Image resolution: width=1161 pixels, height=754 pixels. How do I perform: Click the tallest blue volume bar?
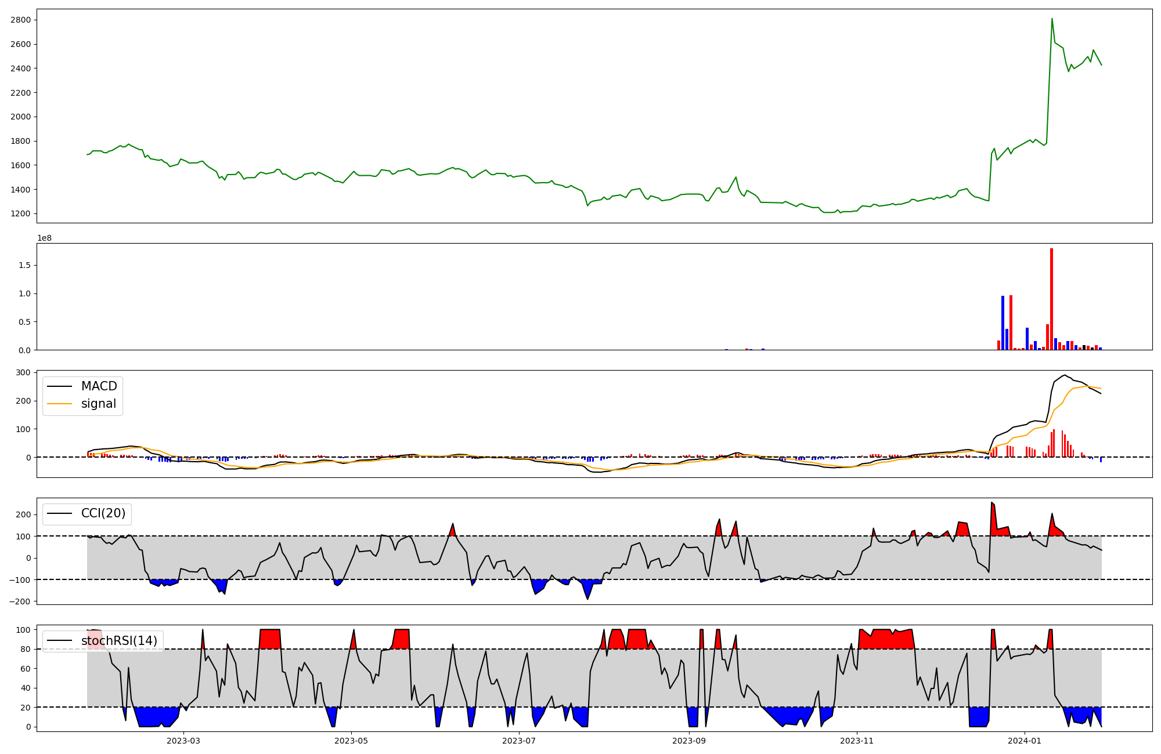point(1003,322)
